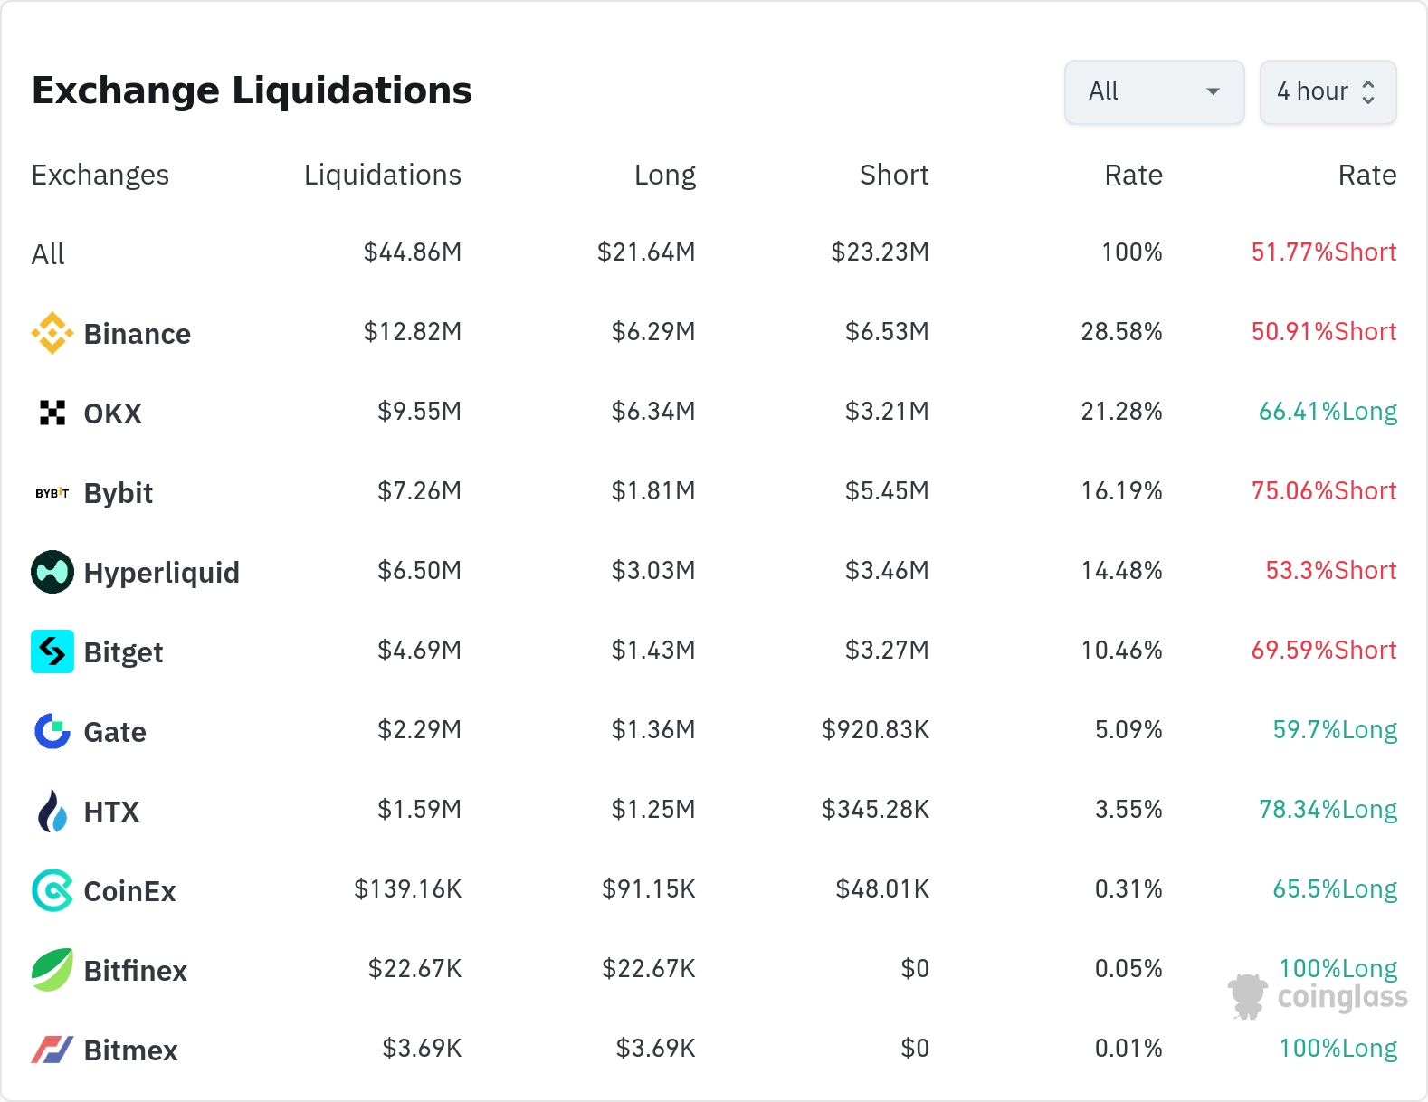The image size is (1428, 1102).
Task: Click the CoinEx logo icon
Action: coord(52,890)
